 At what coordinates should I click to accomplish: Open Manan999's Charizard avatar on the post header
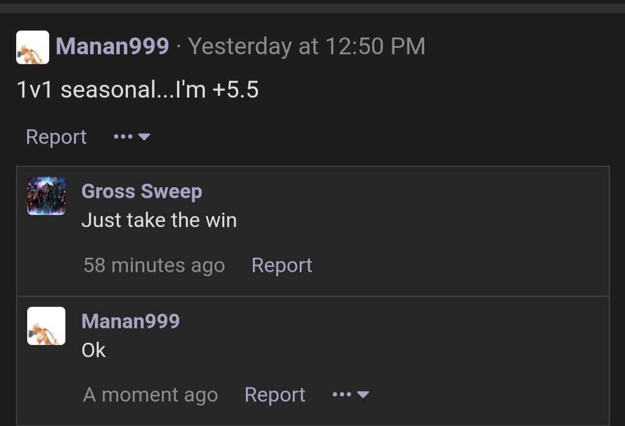coord(32,47)
